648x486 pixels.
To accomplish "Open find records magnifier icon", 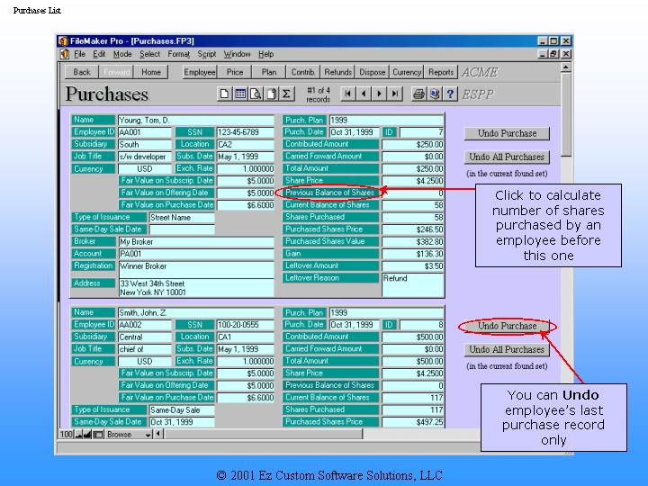I will point(256,94).
